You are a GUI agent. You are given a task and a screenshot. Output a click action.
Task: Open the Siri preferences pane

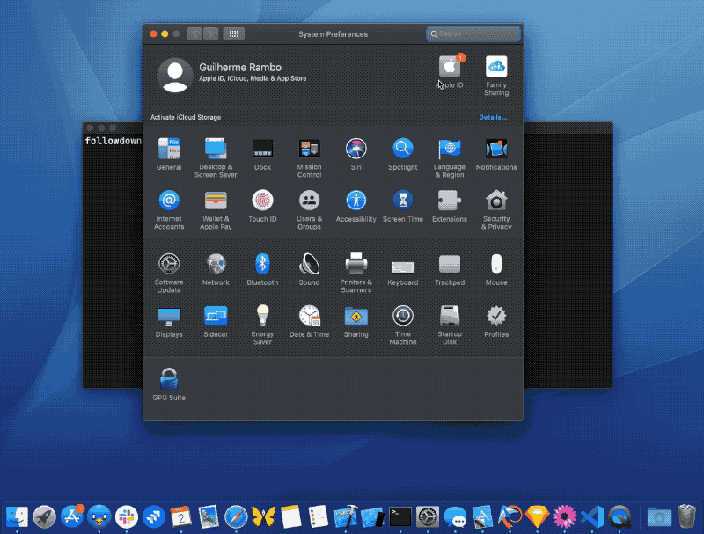click(356, 149)
